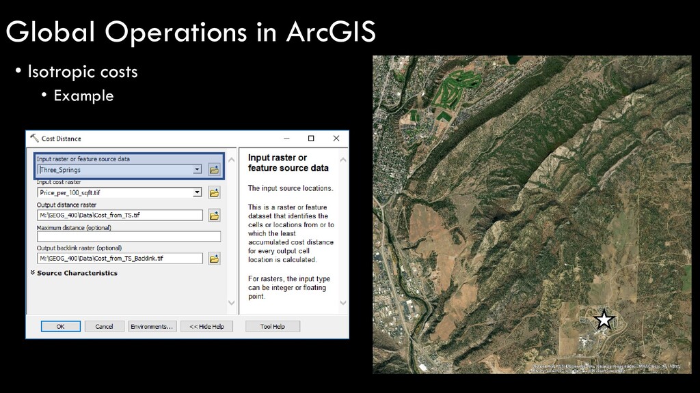Browse for output backlink raster folder icon
This screenshot has width=700, height=393.
214,259
